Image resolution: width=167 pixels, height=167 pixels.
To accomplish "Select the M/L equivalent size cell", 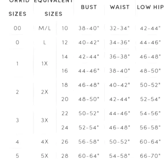I will point(45,28).
